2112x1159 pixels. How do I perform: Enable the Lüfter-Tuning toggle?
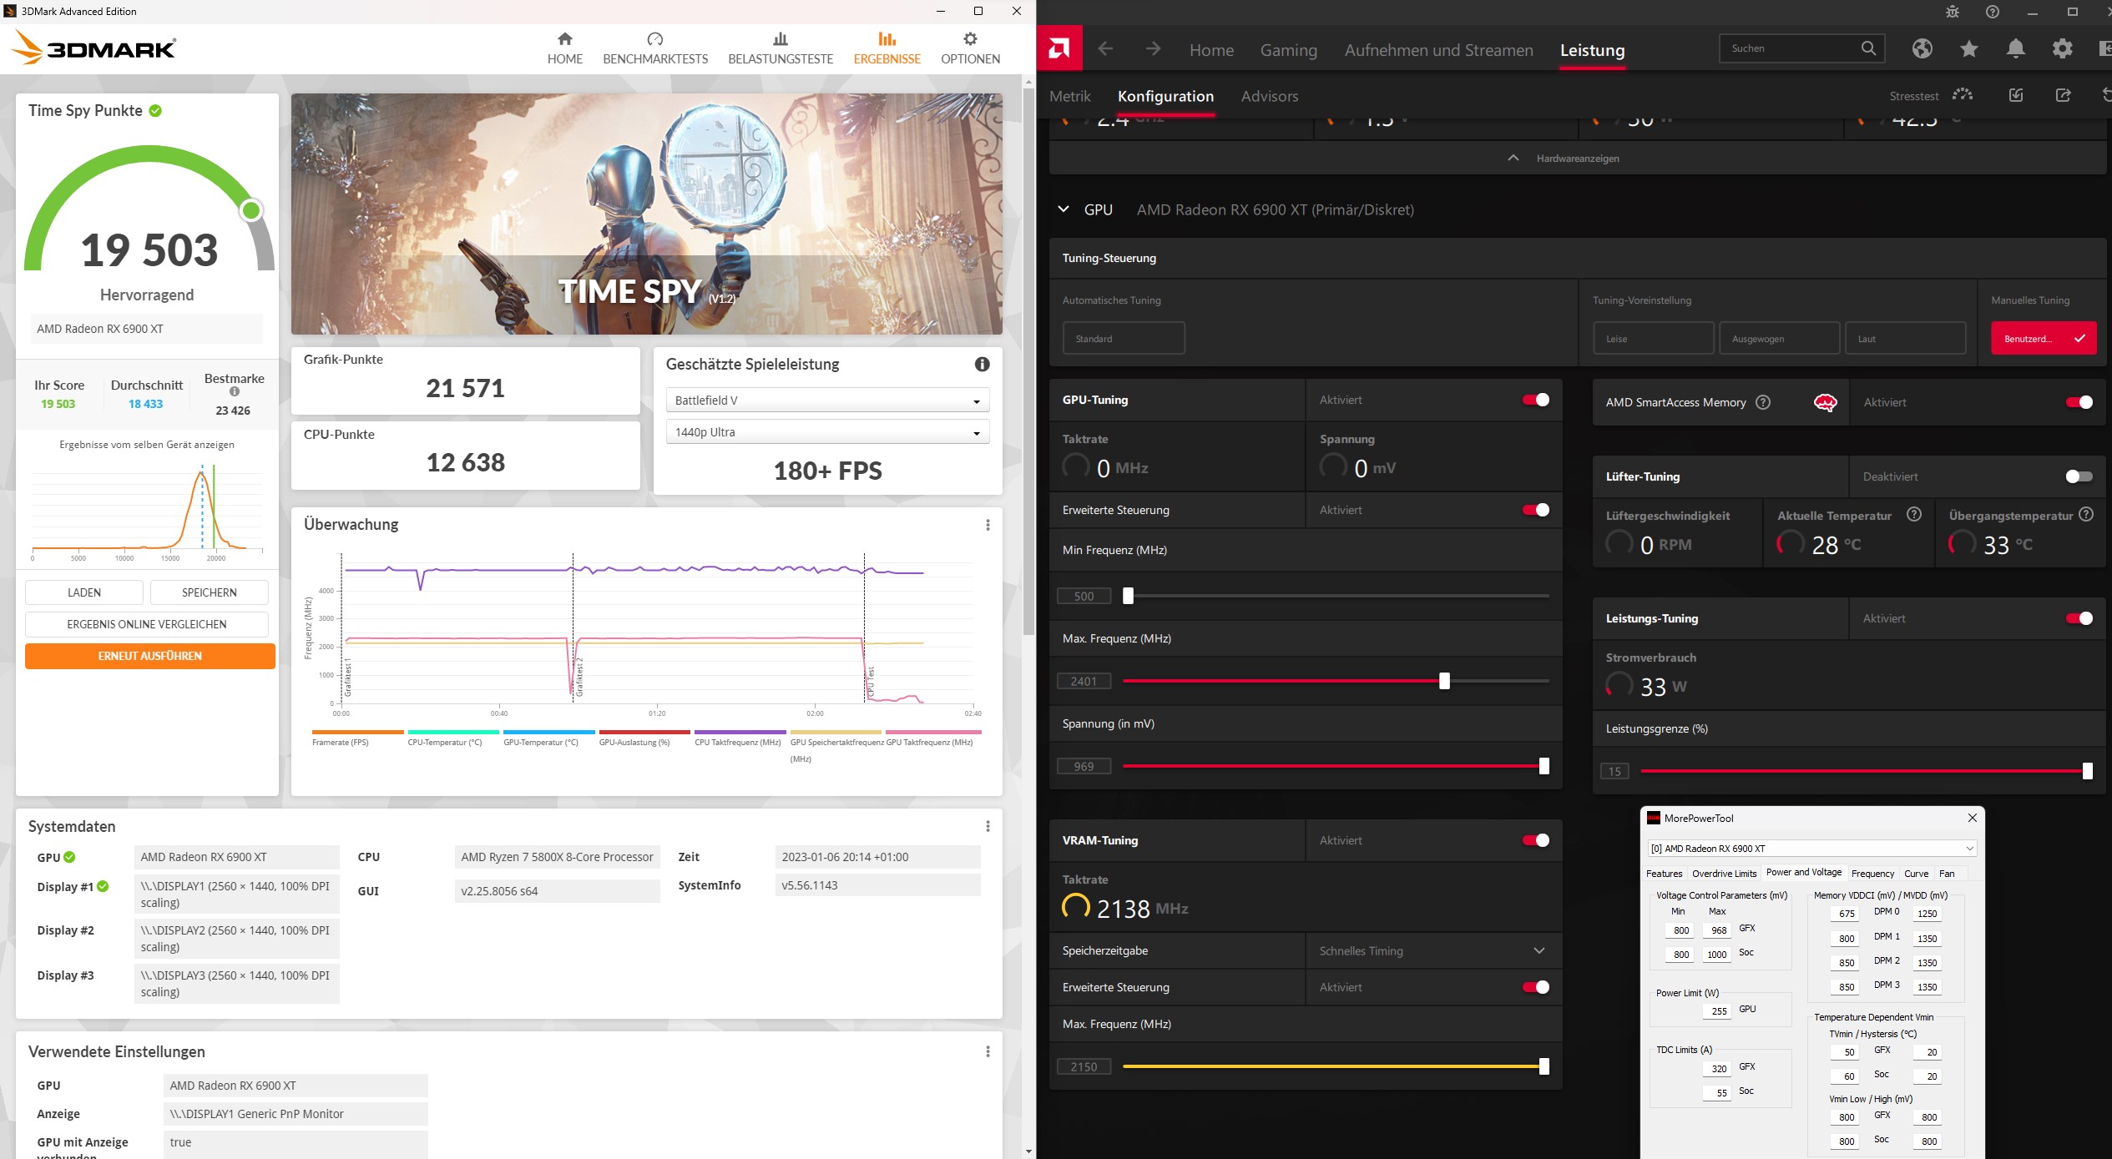click(x=2078, y=476)
